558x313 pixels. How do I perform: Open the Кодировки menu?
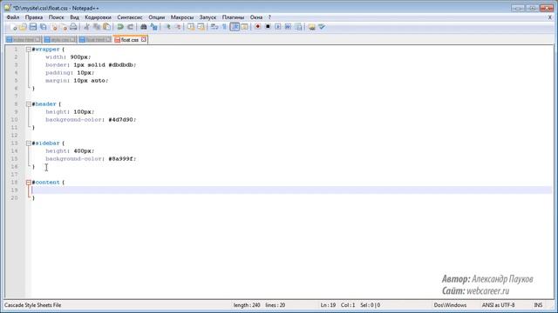click(98, 17)
